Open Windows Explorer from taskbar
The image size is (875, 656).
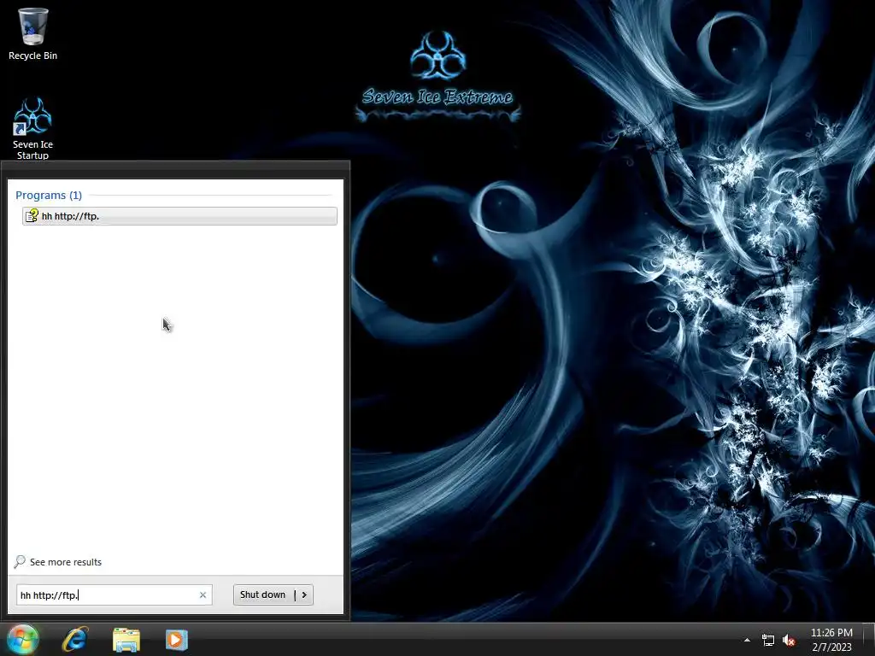126,639
